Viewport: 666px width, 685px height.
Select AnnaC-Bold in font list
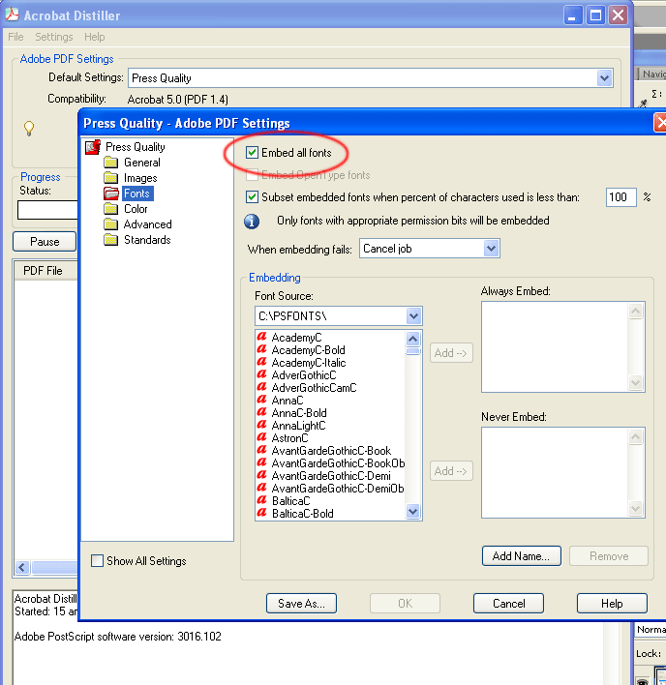pyautogui.click(x=299, y=413)
